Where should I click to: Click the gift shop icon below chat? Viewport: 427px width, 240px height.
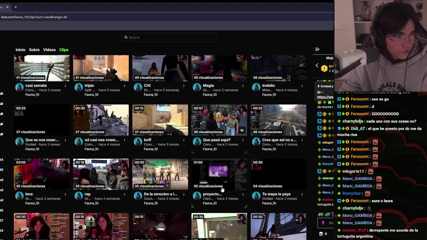pos(321,234)
